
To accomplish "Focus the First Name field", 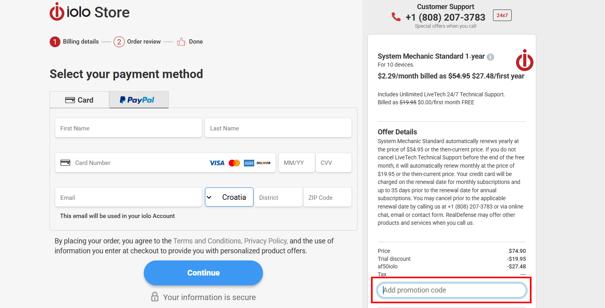I will 128,128.
